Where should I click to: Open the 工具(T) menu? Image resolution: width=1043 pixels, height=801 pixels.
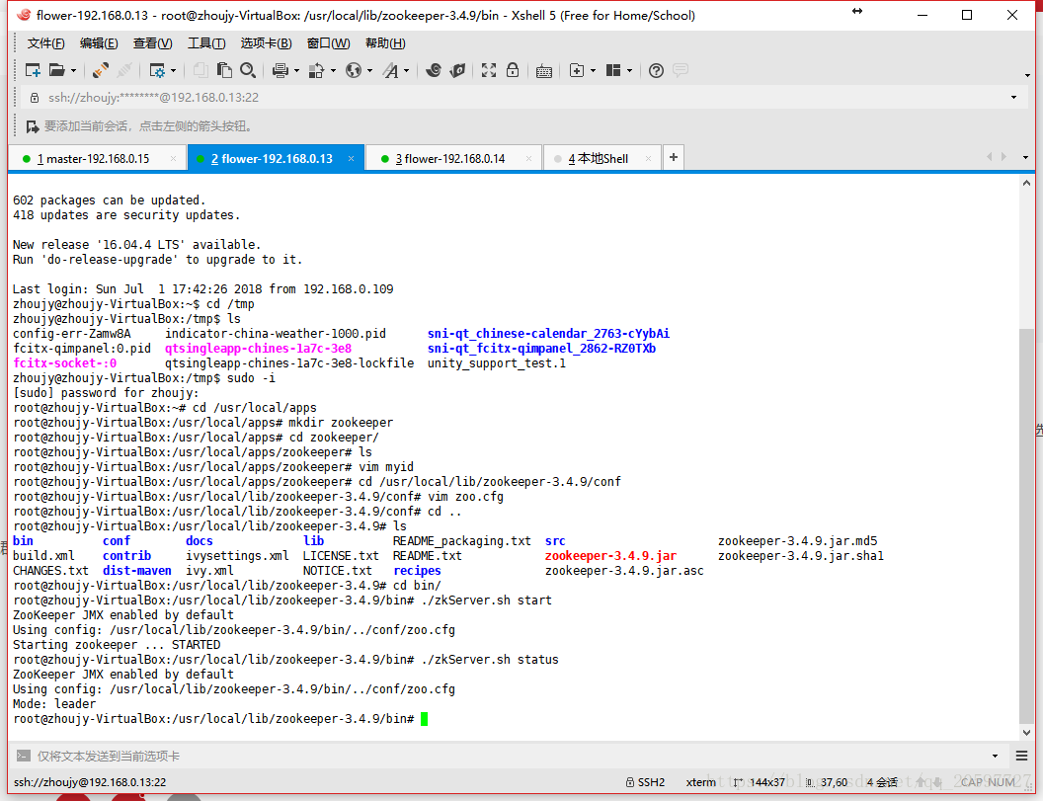206,43
